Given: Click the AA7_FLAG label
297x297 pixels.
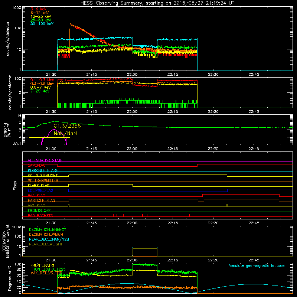Looking at the screenshot, I should (36, 205).
